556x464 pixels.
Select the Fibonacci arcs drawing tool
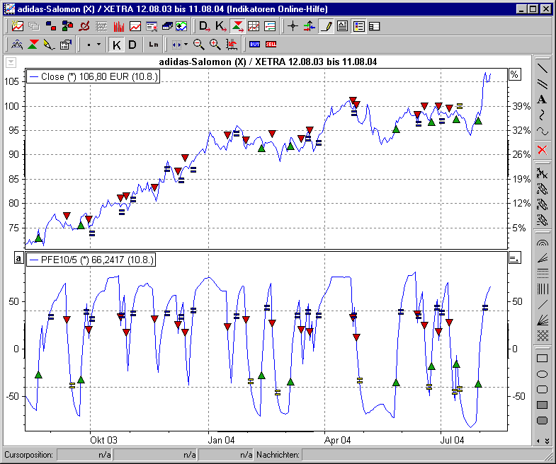click(542, 242)
